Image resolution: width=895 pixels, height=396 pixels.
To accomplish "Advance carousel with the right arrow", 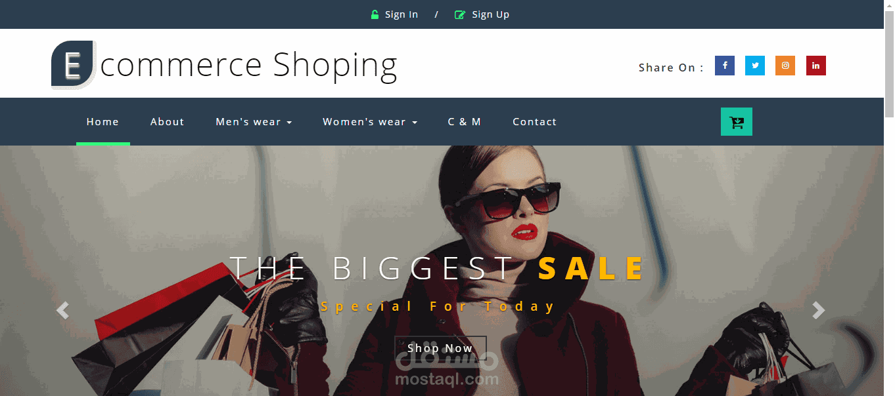I will (818, 310).
